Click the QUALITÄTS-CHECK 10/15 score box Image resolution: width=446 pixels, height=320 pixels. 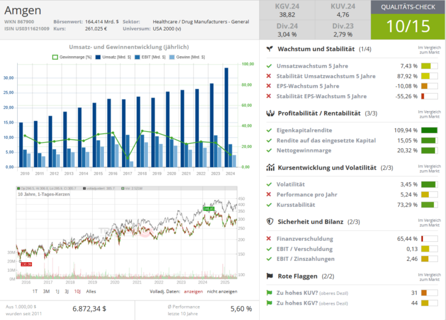coord(408,20)
